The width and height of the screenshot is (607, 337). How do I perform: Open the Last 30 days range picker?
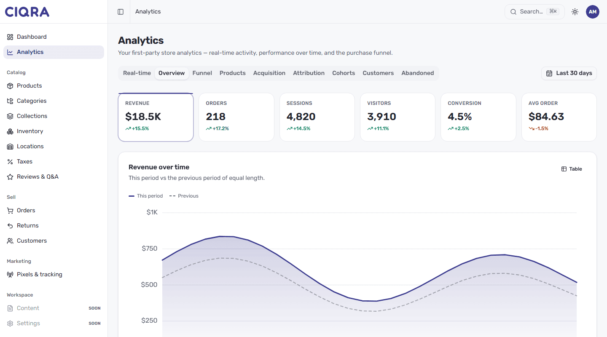569,73
